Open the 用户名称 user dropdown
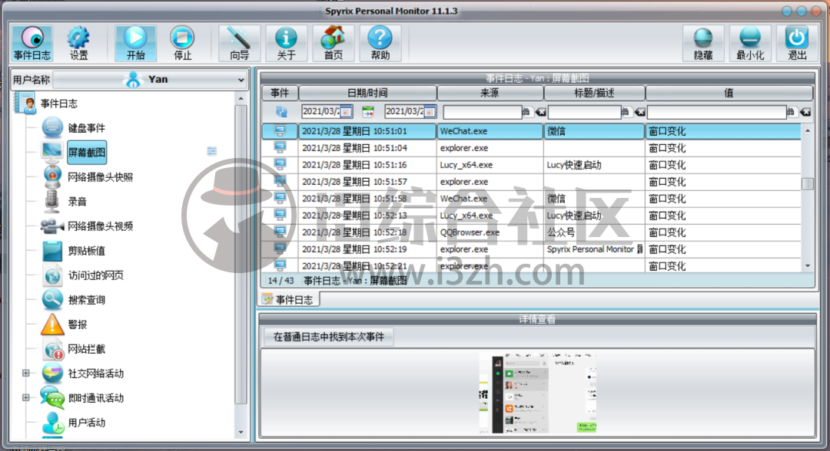 tap(151, 80)
